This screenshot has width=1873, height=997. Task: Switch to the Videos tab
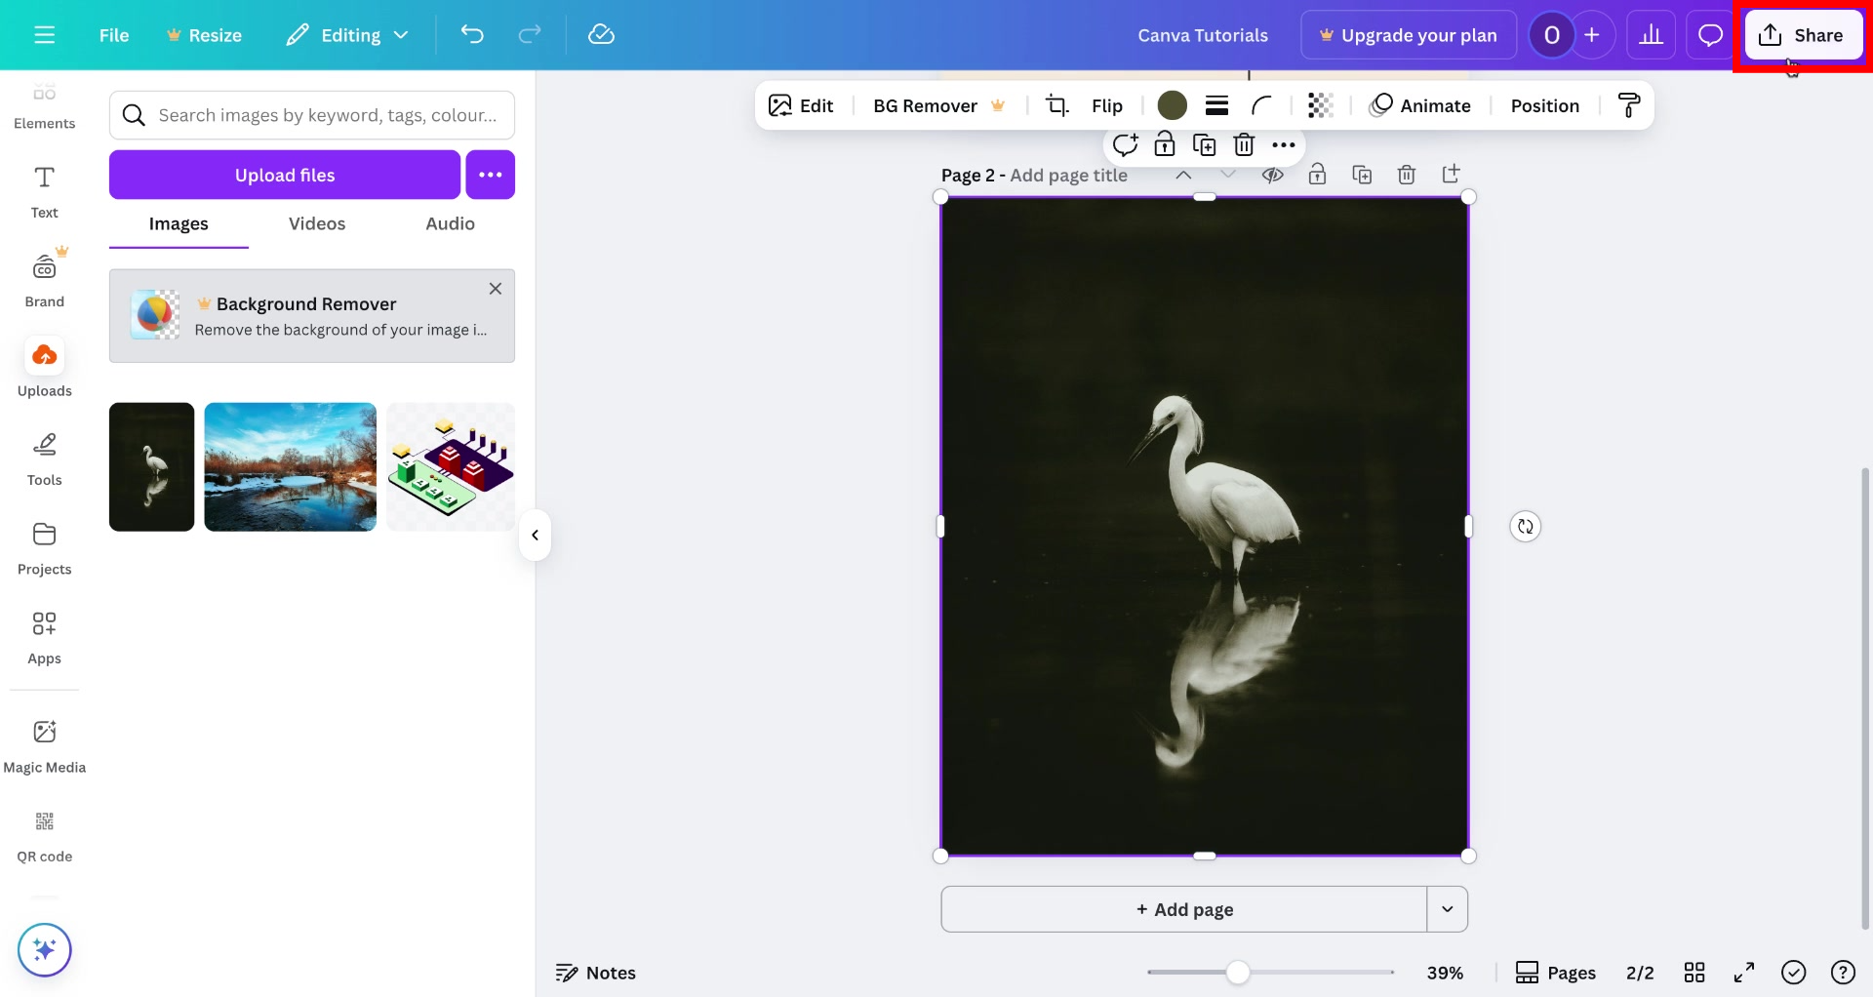click(316, 223)
